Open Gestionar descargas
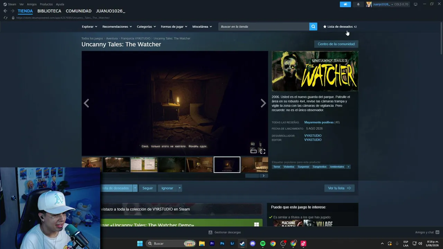This screenshot has width=443, height=249. pyautogui.click(x=225, y=232)
